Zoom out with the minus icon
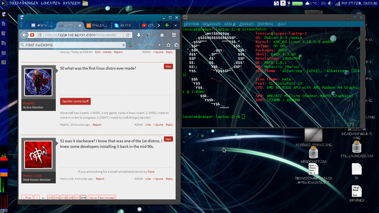 (138, 45)
